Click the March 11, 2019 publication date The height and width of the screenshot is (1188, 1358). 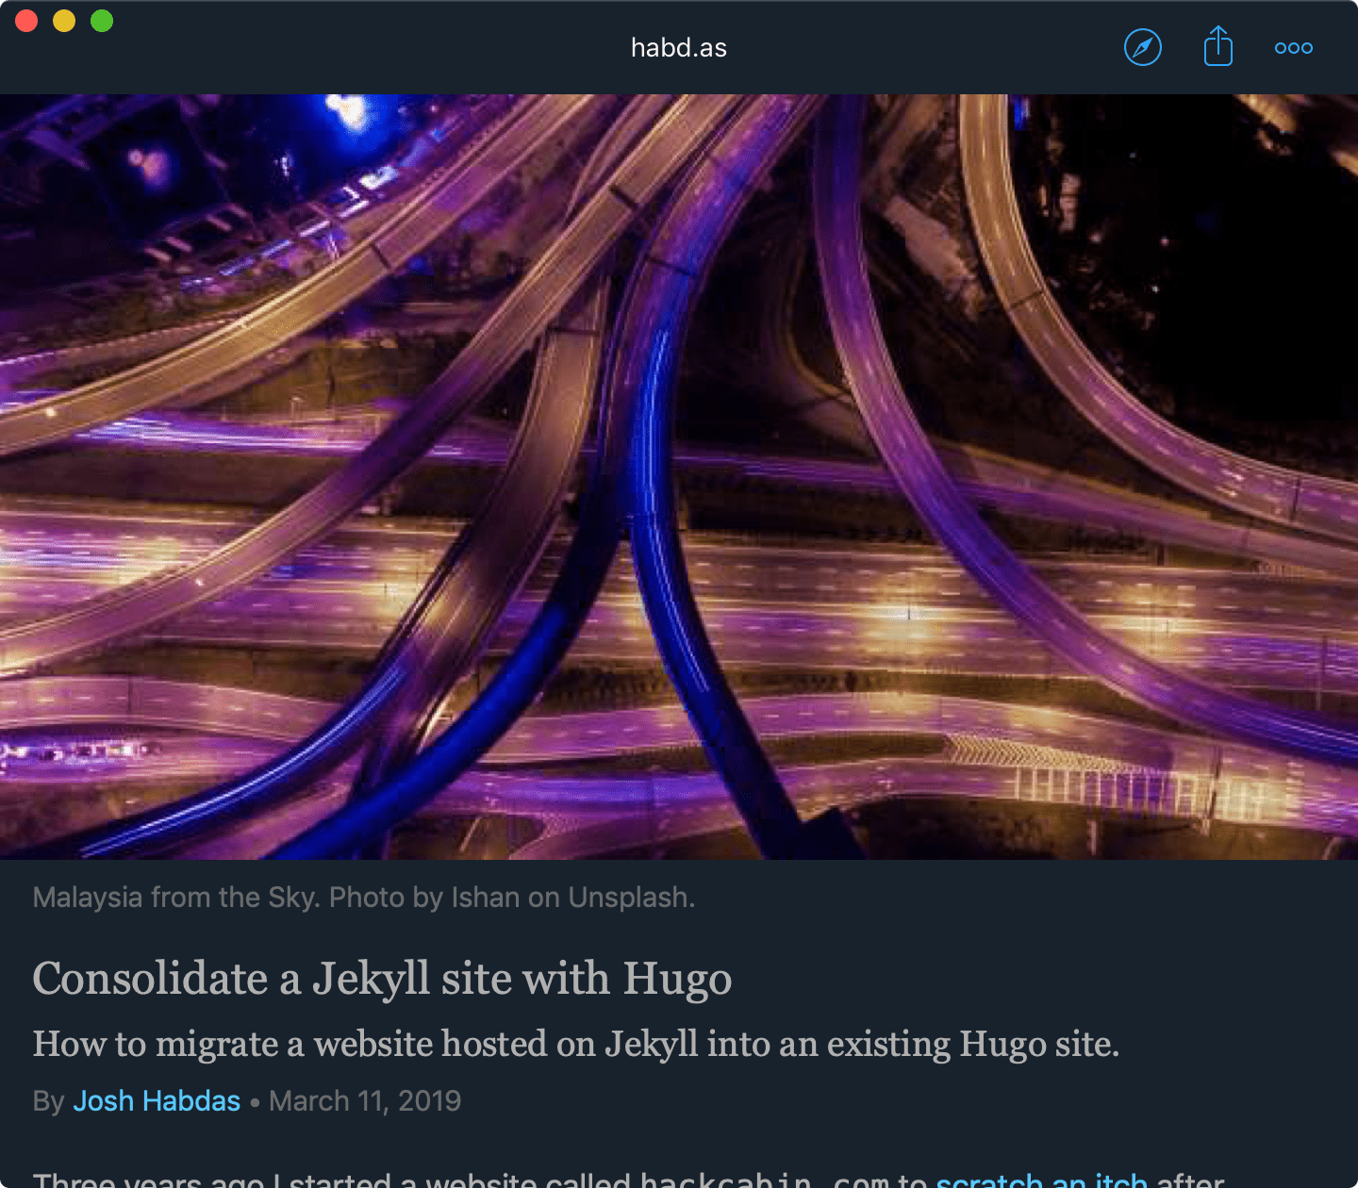365,1101
